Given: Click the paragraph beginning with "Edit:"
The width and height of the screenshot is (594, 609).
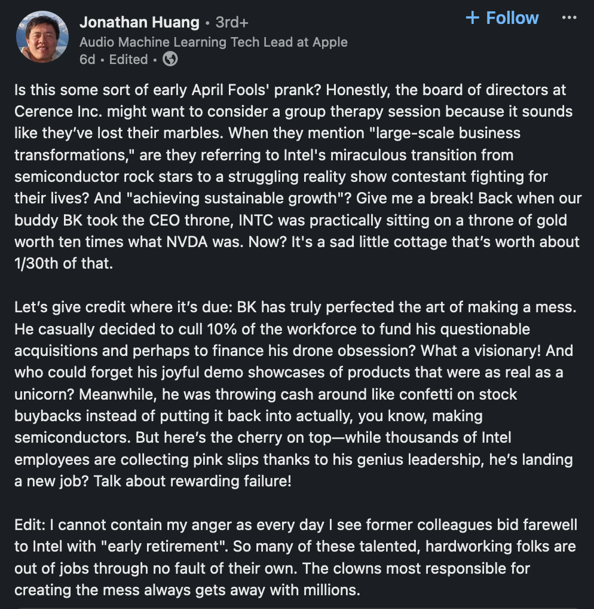Looking at the screenshot, I should click(x=297, y=558).
